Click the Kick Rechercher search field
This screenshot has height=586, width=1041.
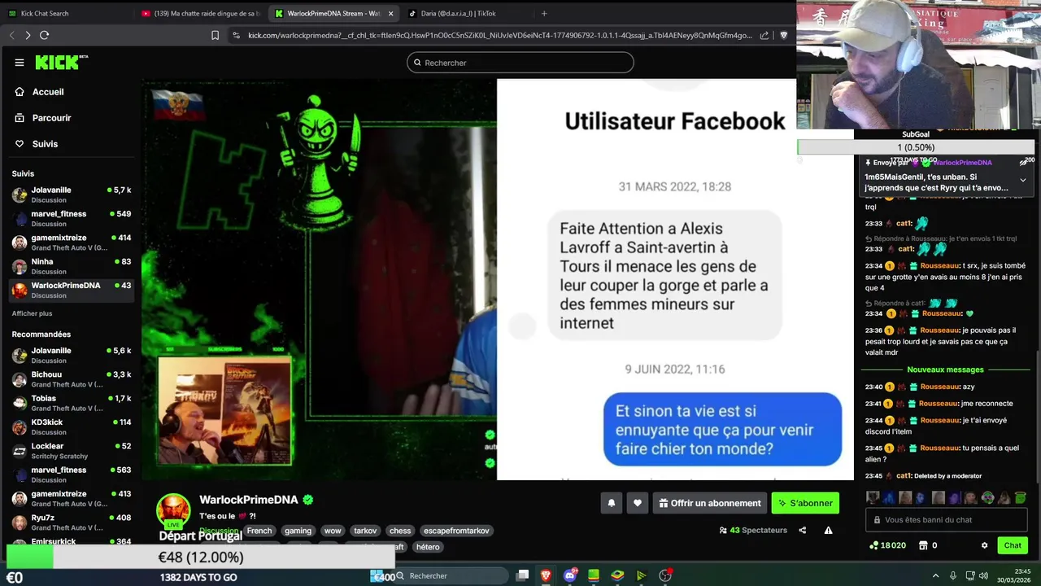(520, 63)
